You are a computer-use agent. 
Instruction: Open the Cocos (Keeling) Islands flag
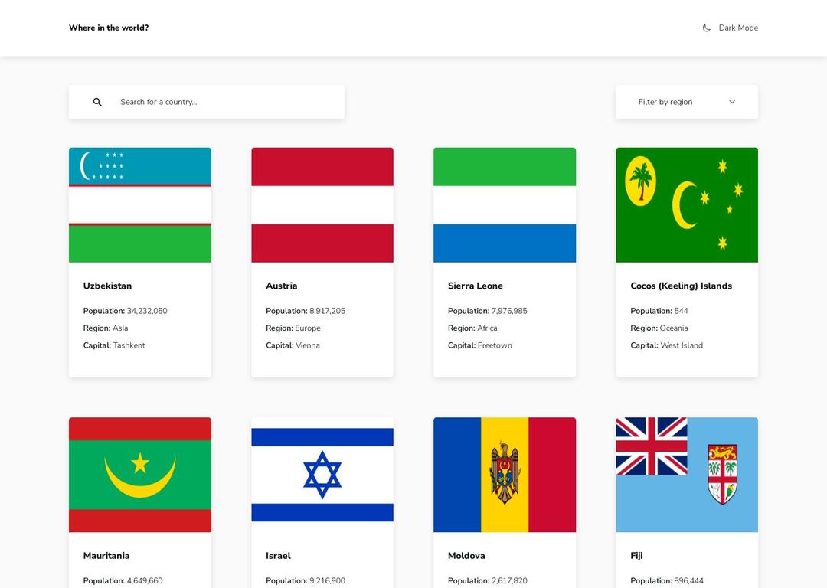687,205
